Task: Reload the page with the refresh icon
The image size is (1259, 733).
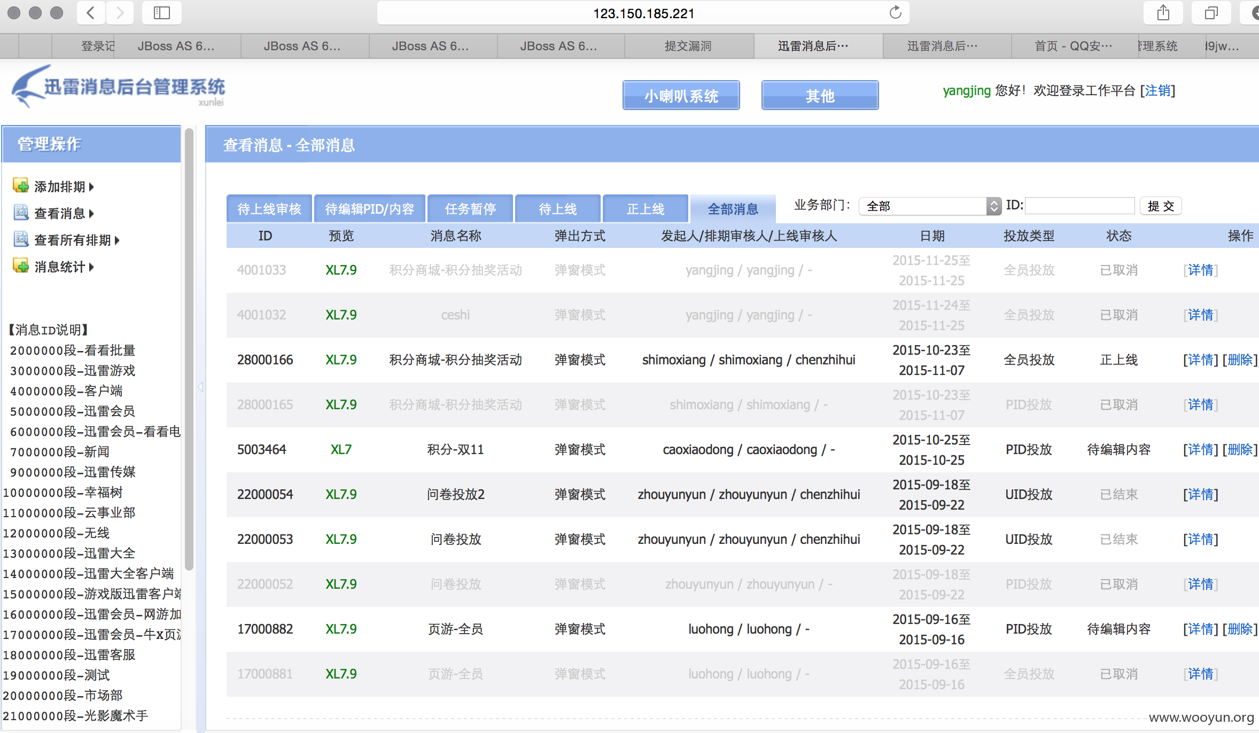Action: click(895, 13)
